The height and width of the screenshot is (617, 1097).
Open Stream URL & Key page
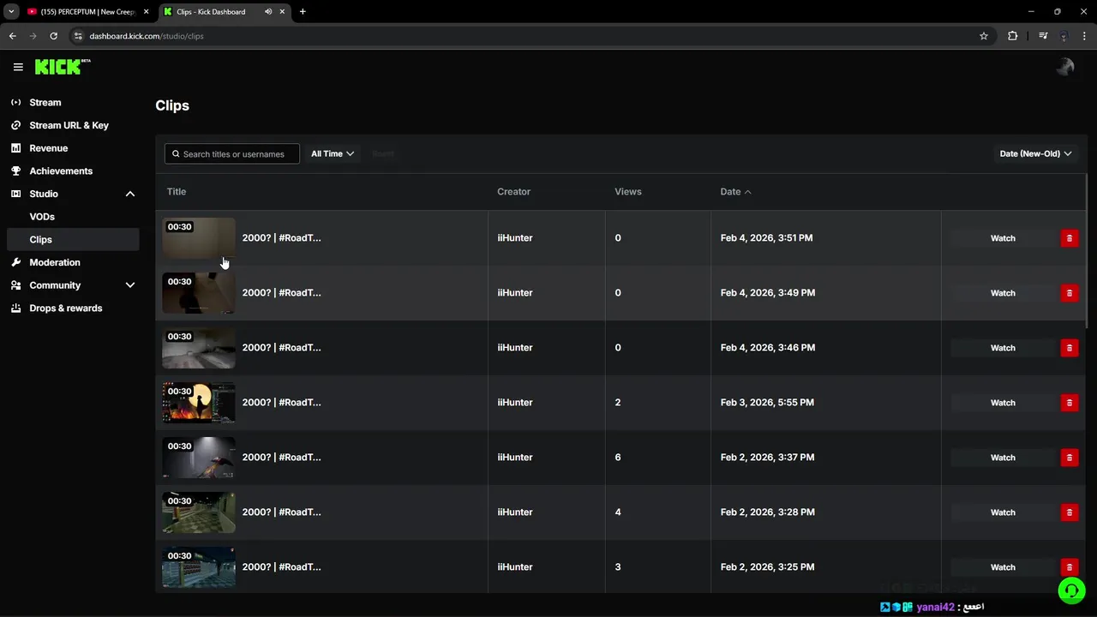tap(69, 125)
